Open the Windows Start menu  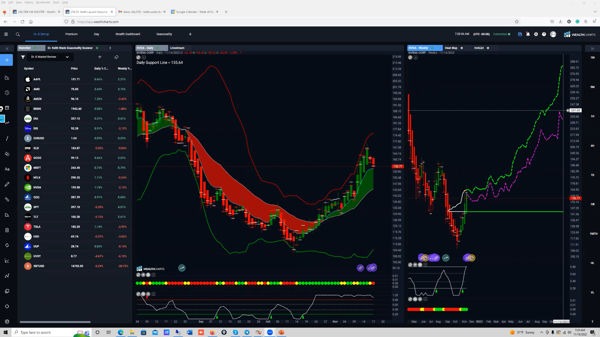6,332
